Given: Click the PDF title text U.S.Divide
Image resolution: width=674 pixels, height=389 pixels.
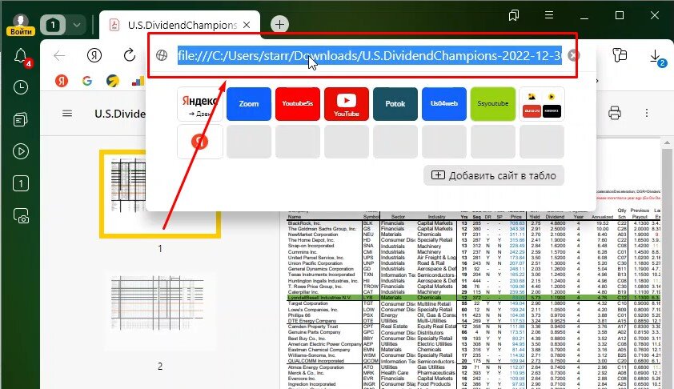Looking at the screenshot, I should tap(120, 114).
